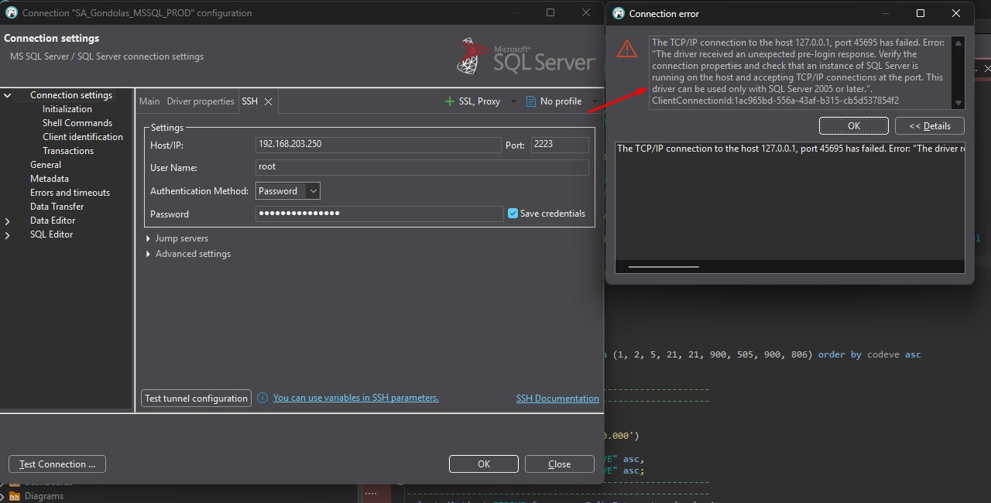Expand the SQL Editor tree node
This screenshot has width=991, height=503.
point(8,234)
